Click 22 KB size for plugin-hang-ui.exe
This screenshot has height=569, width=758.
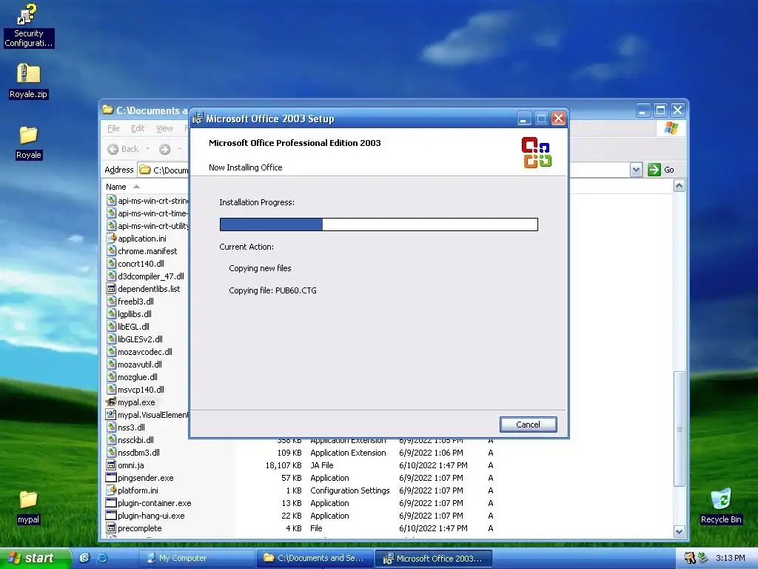coord(292,516)
